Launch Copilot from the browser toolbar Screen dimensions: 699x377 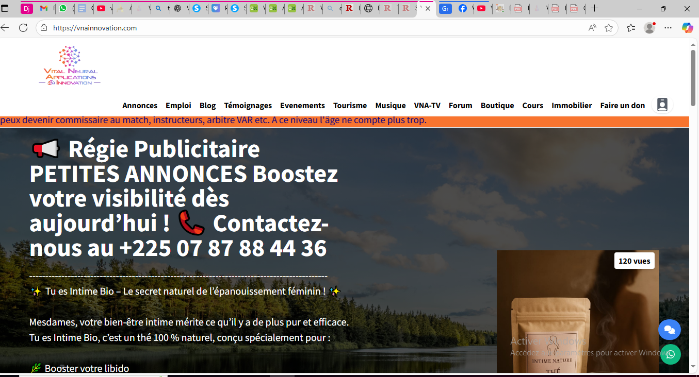(687, 28)
